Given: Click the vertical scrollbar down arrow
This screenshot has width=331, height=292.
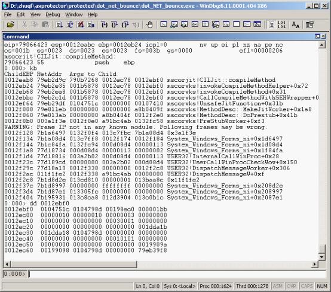Looking at the screenshot, I should pyautogui.click(x=321, y=257).
